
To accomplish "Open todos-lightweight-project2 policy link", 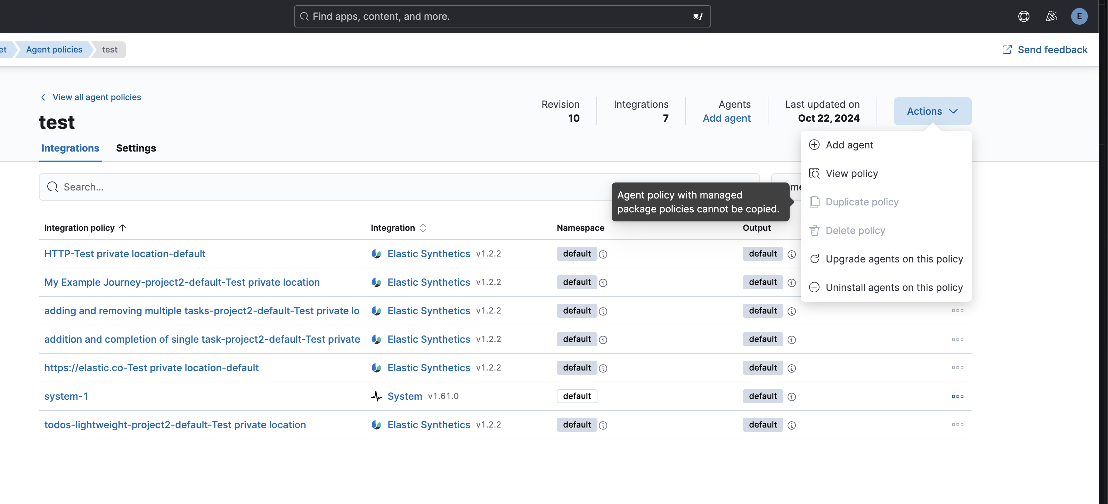I will coord(175,424).
